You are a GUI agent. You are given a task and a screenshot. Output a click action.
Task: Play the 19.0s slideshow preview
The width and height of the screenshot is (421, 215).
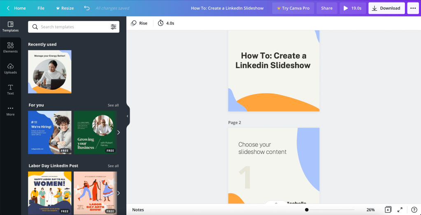tap(352, 8)
